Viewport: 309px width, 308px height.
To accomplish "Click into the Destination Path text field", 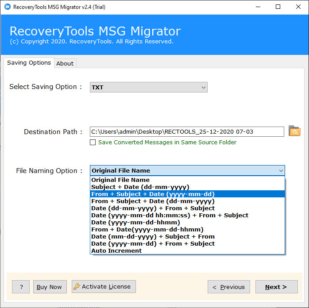I will click(x=187, y=131).
